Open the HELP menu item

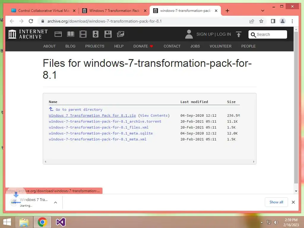point(119,46)
